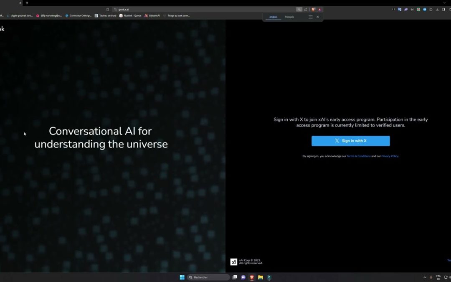Open the 'LilybankAI' bookmark
The height and width of the screenshot is (282, 451).
pyautogui.click(x=152, y=16)
